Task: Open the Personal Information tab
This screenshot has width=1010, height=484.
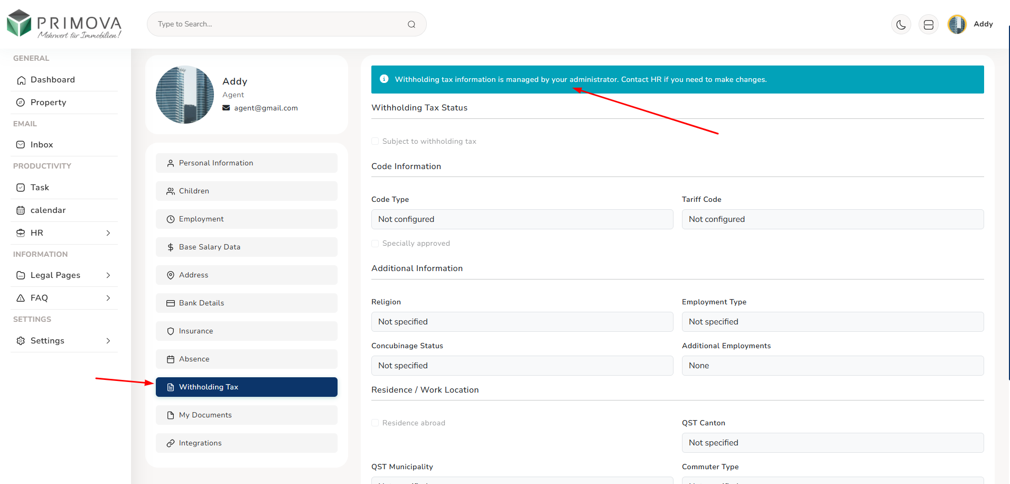Action: (x=246, y=163)
